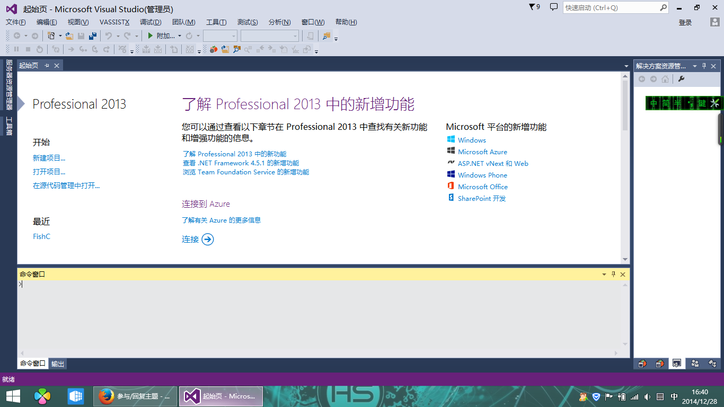Click the start page vertical scrollbar thumb
Viewport: 724px width, 407px height.
[x=625, y=105]
